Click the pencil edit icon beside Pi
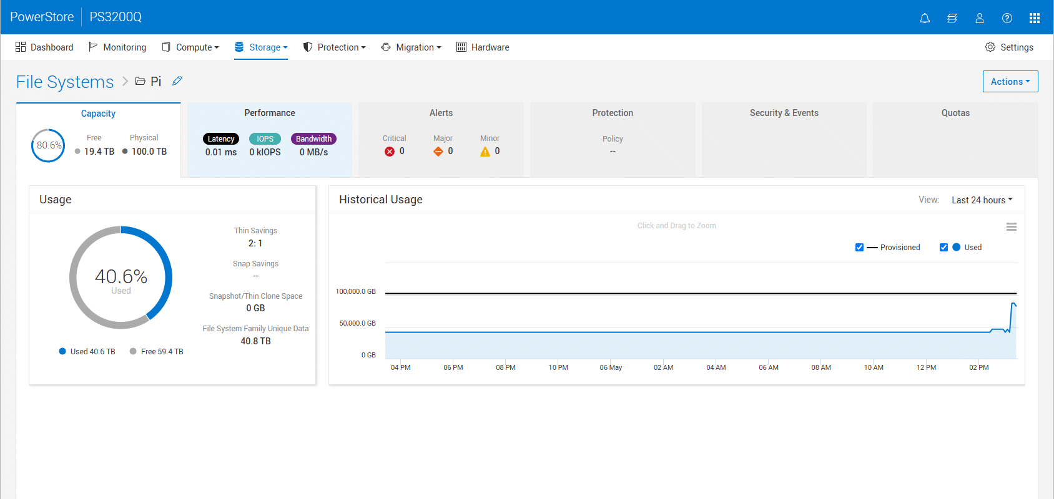 coord(177,81)
